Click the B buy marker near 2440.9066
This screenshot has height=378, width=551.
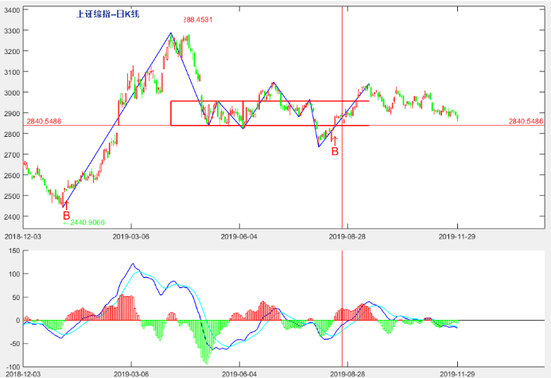(66, 216)
